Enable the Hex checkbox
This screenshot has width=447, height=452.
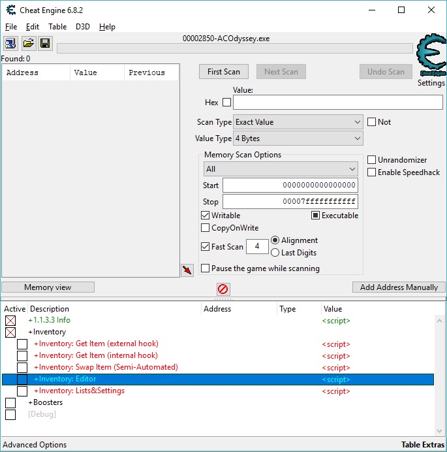tap(226, 103)
